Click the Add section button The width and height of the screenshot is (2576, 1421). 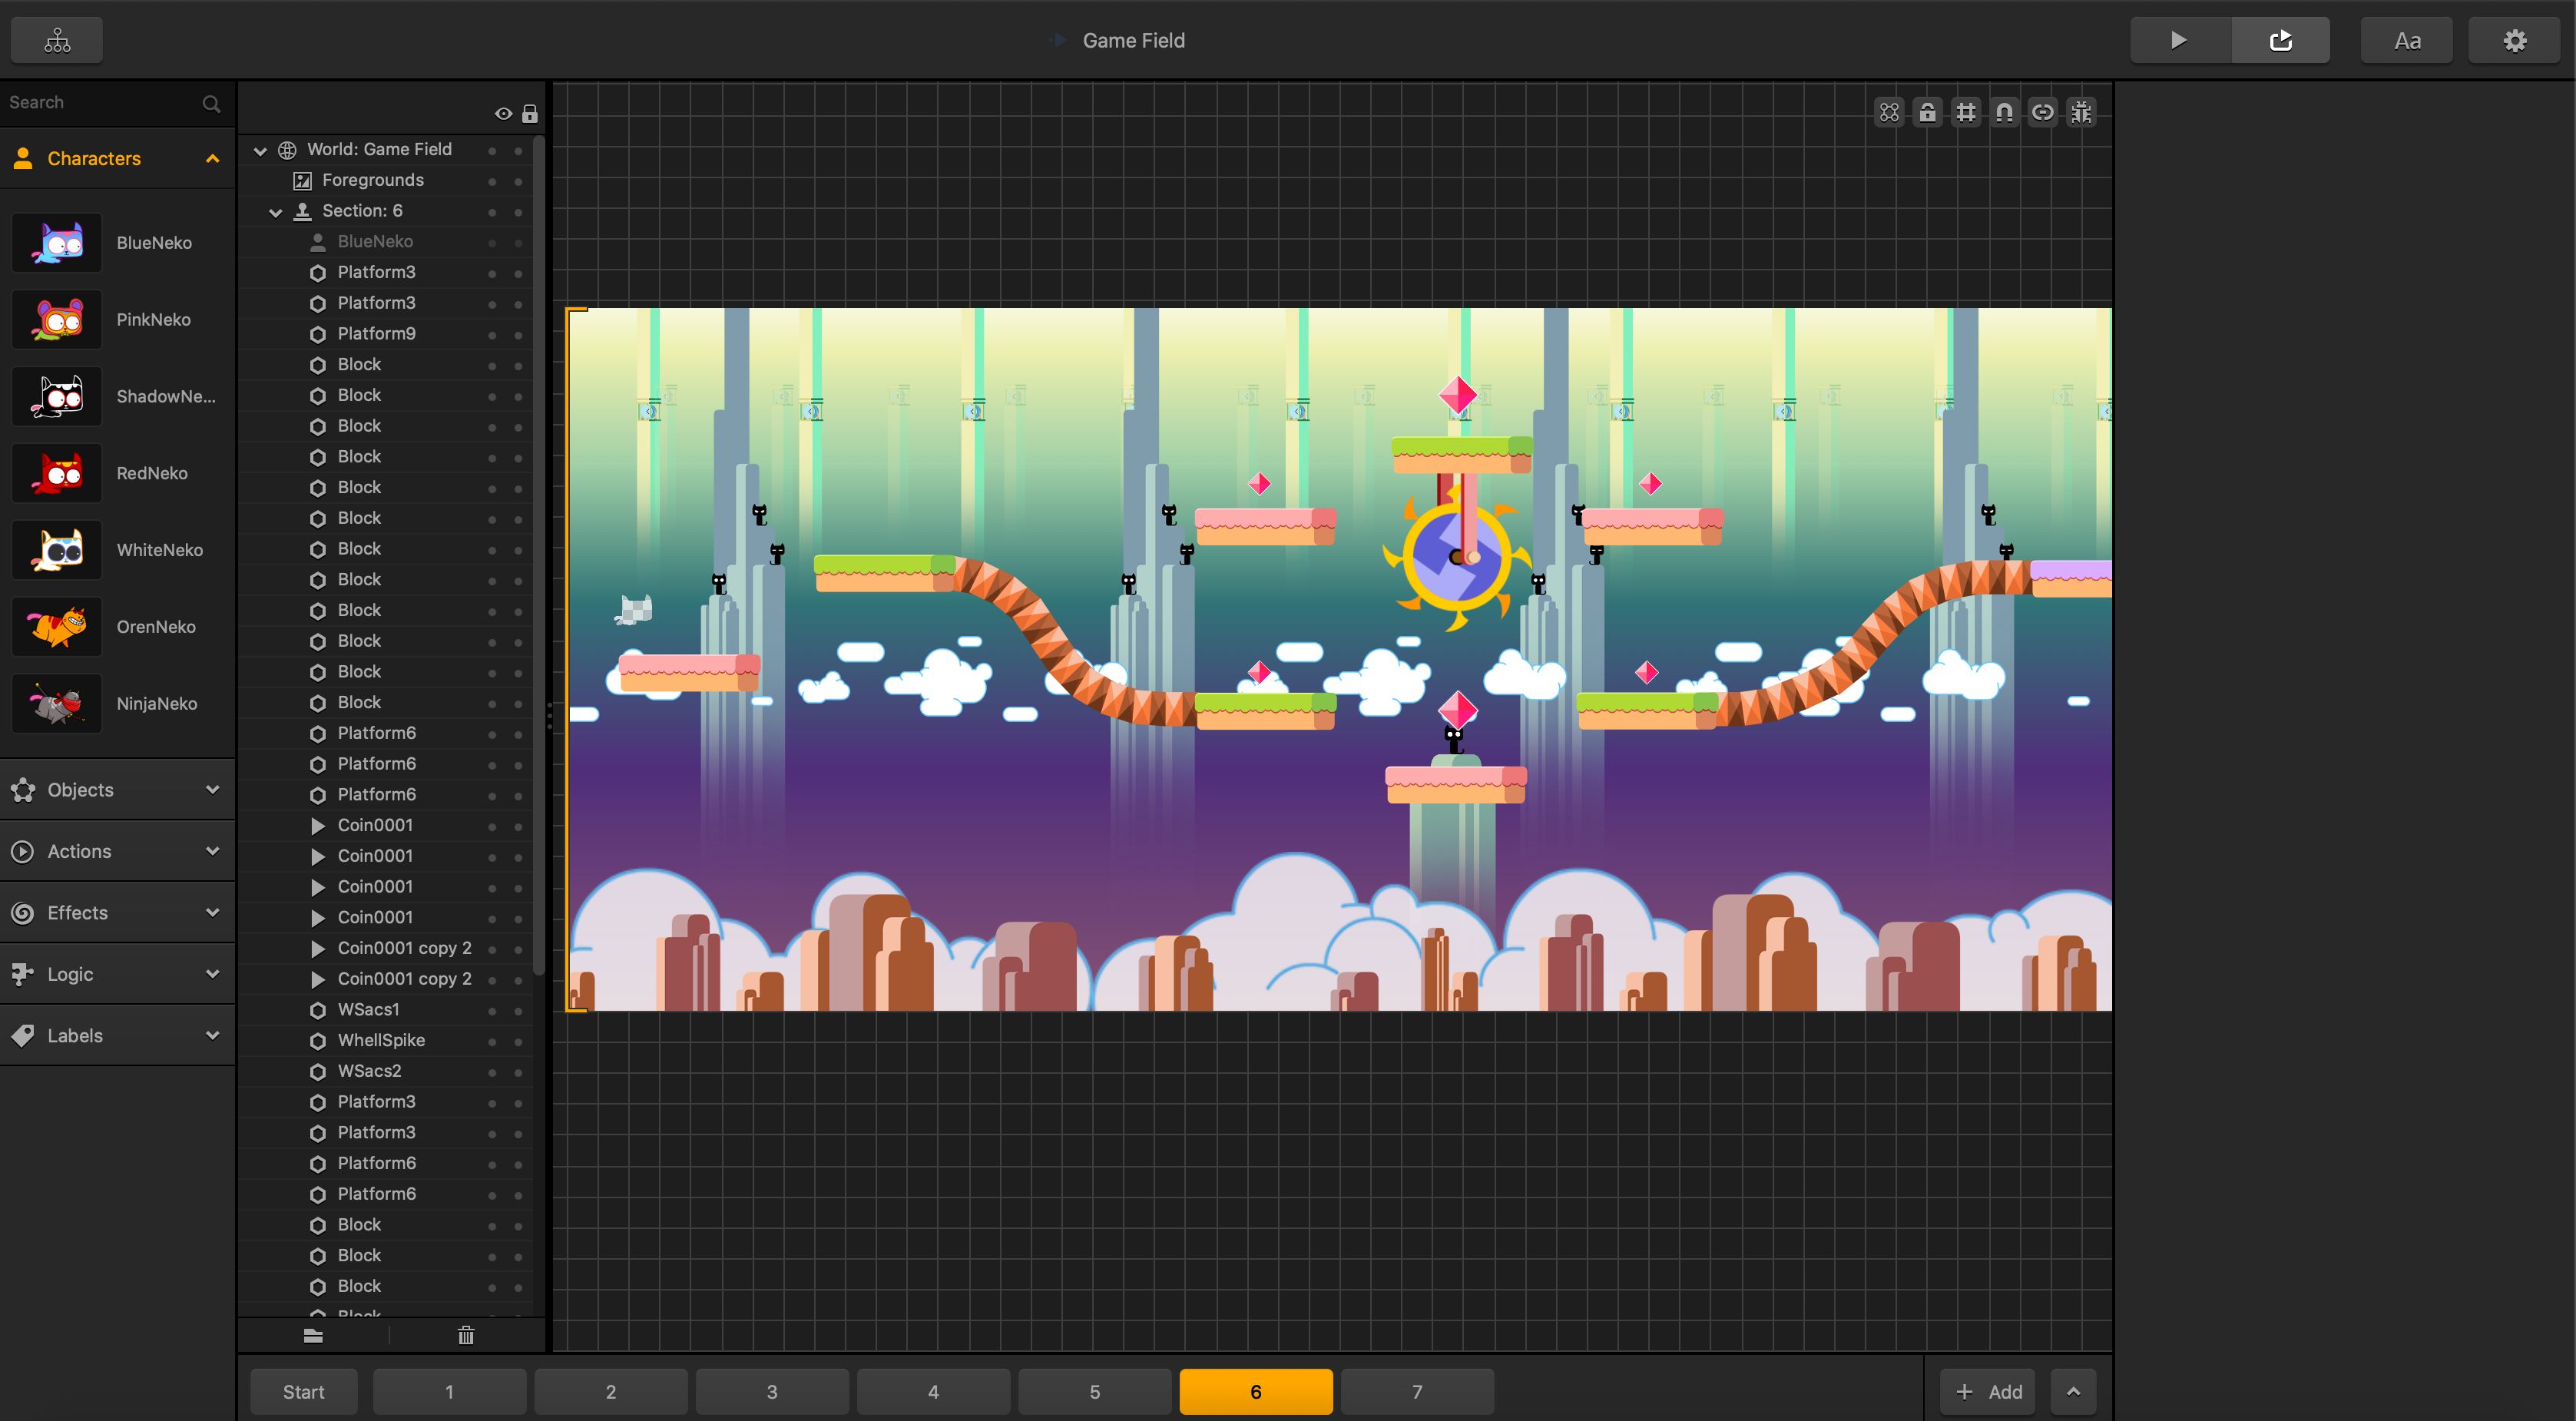coord(1987,1391)
